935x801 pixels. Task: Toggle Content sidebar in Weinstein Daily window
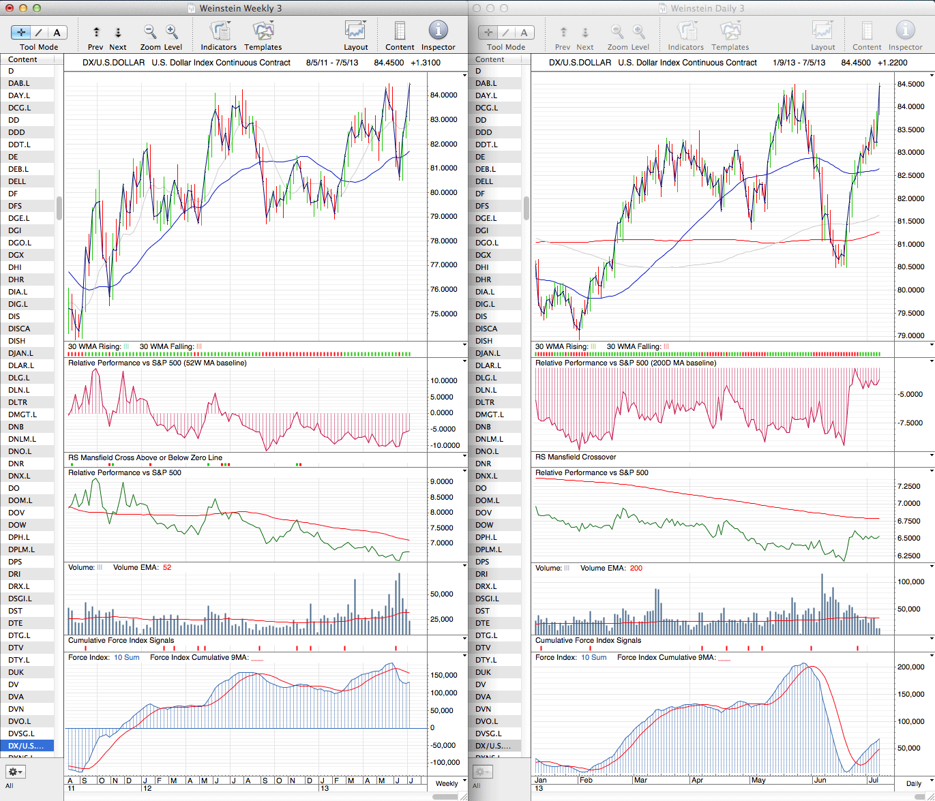coord(867,31)
